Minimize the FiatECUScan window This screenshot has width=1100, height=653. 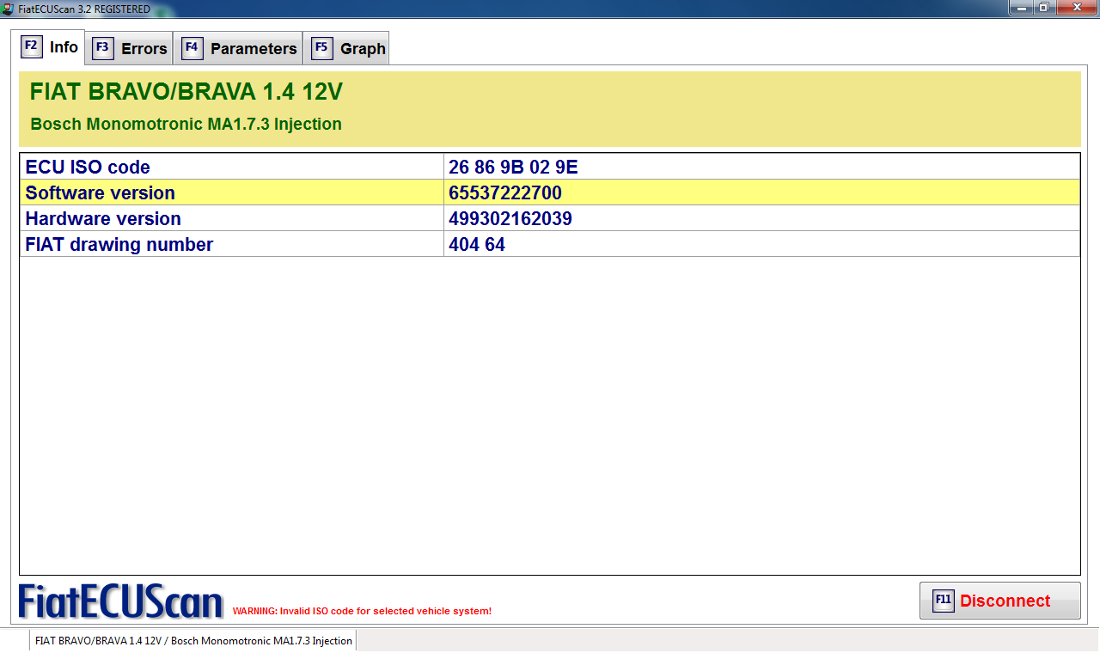click(1022, 8)
